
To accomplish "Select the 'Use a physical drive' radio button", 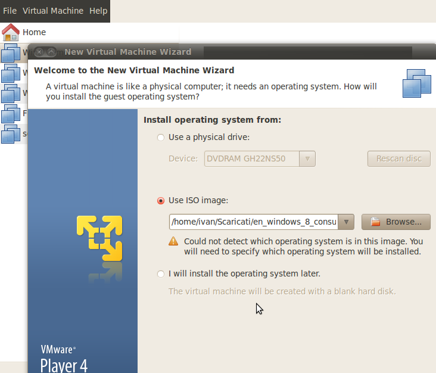I will tap(161, 138).
